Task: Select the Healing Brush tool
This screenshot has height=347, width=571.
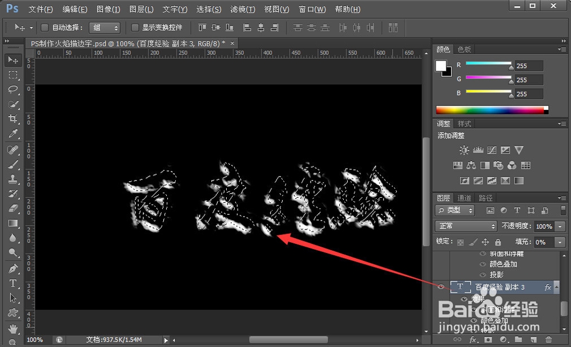Action: [13, 150]
